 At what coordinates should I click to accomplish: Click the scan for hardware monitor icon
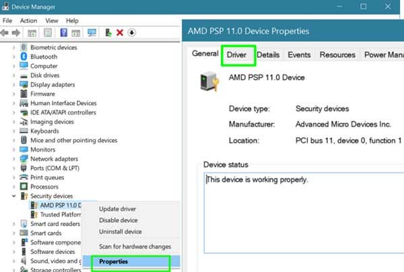coord(92,33)
